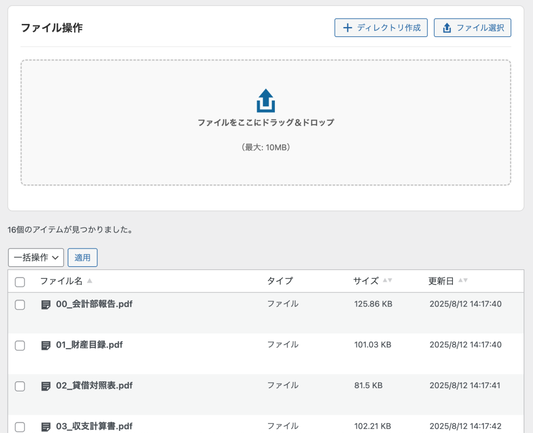Open the 00_会計部報告.pdf file name link
Screen dimensions: 533x433
click(x=94, y=304)
